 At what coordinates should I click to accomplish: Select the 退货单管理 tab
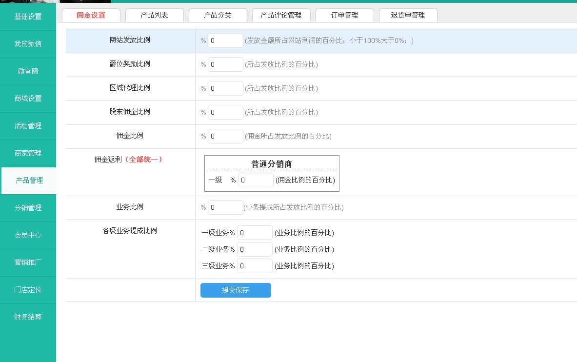tap(408, 15)
